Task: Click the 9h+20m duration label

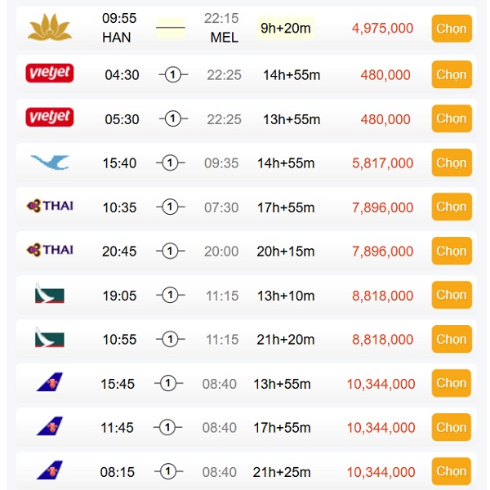Action: pyautogui.click(x=286, y=28)
